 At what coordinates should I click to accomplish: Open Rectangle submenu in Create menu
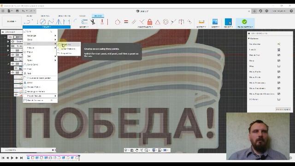pyautogui.click(x=40, y=36)
